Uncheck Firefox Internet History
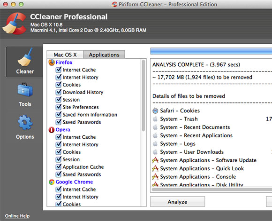This screenshot has height=221, width=272. tap(59, 77)
